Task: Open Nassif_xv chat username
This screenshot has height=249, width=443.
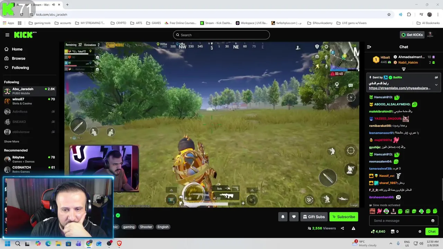Action: point(387,176)
